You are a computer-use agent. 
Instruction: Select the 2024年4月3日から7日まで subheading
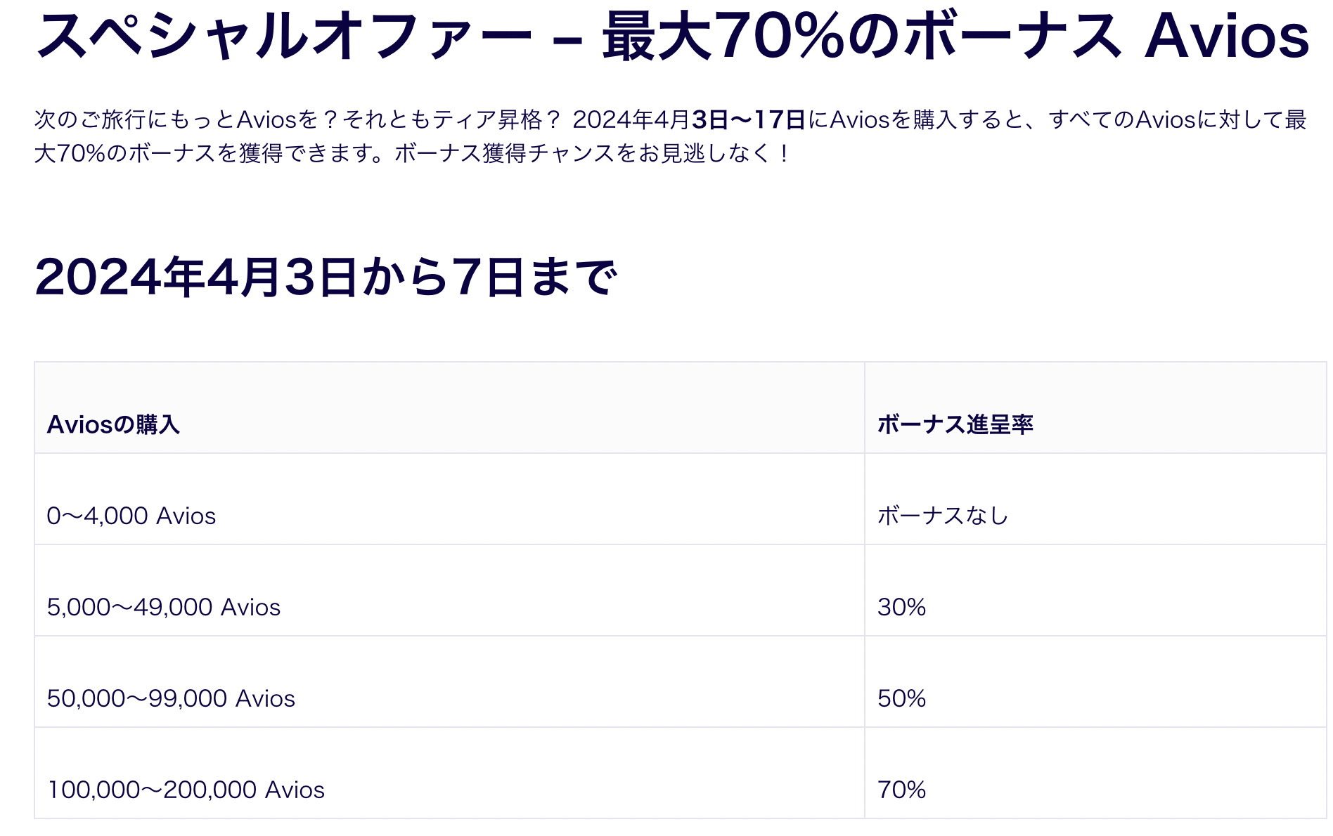click(x=326, y=277)
